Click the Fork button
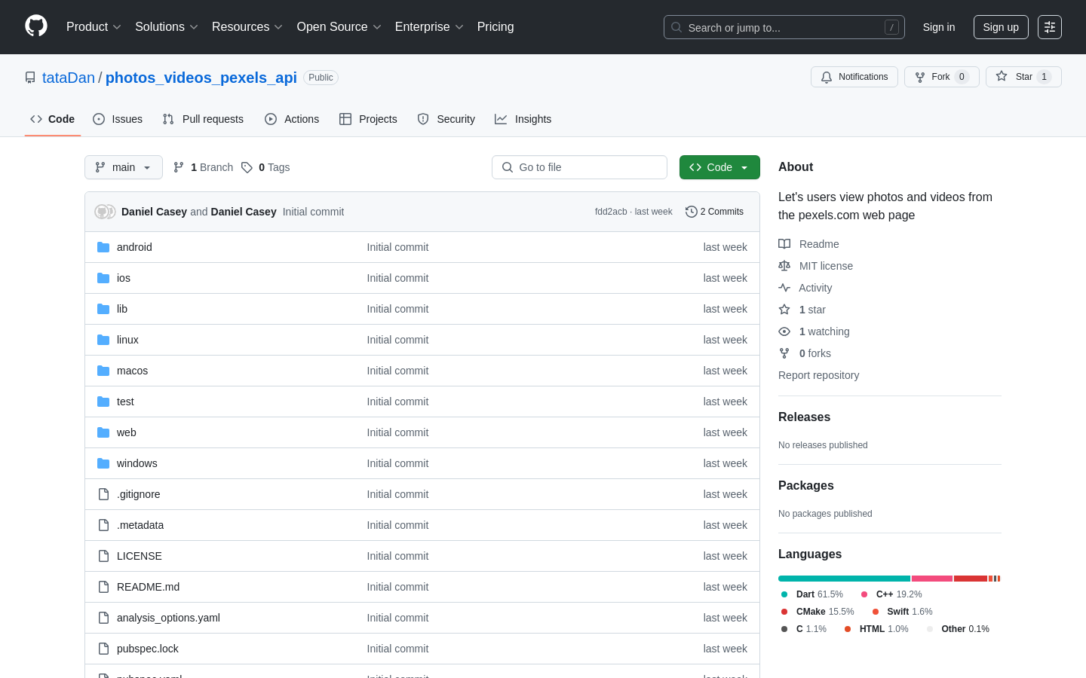The width and height of the screenshot is (1086, 678). coord(942,77)
